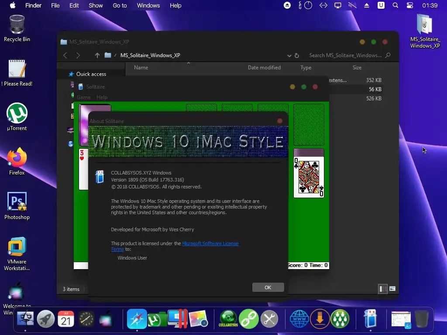
Task: Click the Solitaire icon in About dialog
Action: pyautogui.click(x=100, y=176)
